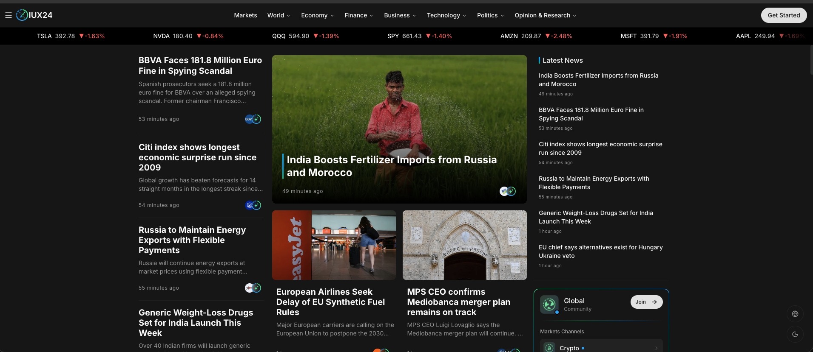The width and height of the screenshot is (813, 352).
Task: Open BBVA Faces 181.8 Million Euro Fine headline
Action: click(200, 66)
